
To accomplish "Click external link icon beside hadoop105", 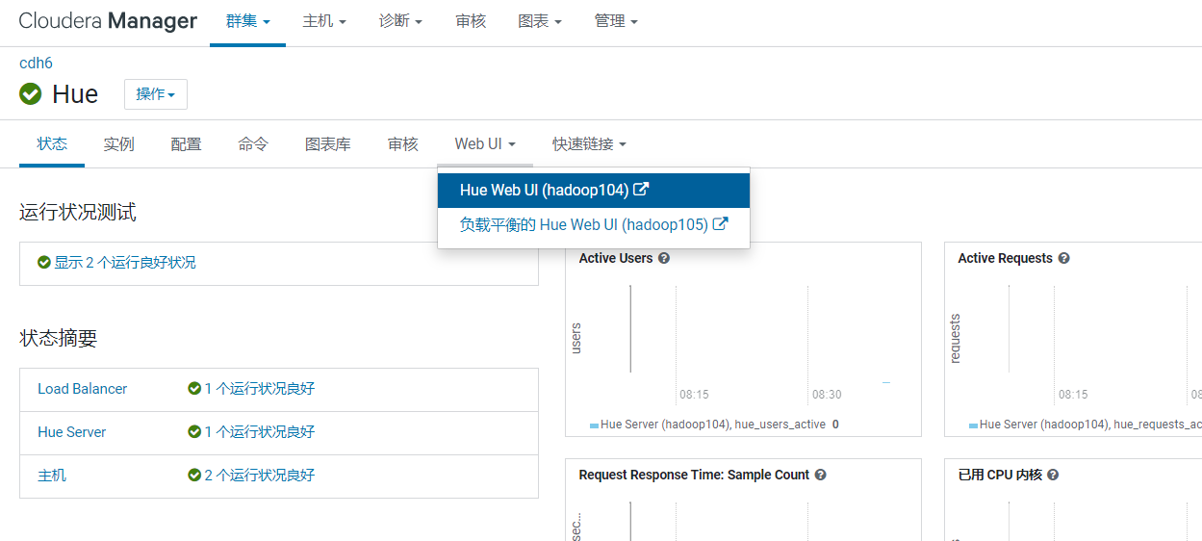I will [720, 224].
